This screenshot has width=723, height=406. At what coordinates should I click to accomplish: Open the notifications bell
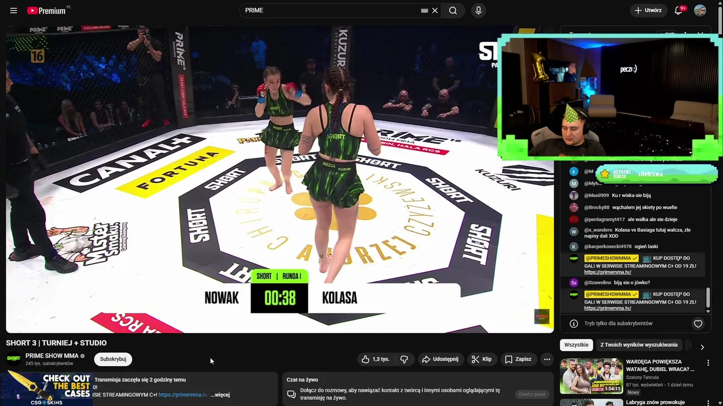click(x=679, y=10)
